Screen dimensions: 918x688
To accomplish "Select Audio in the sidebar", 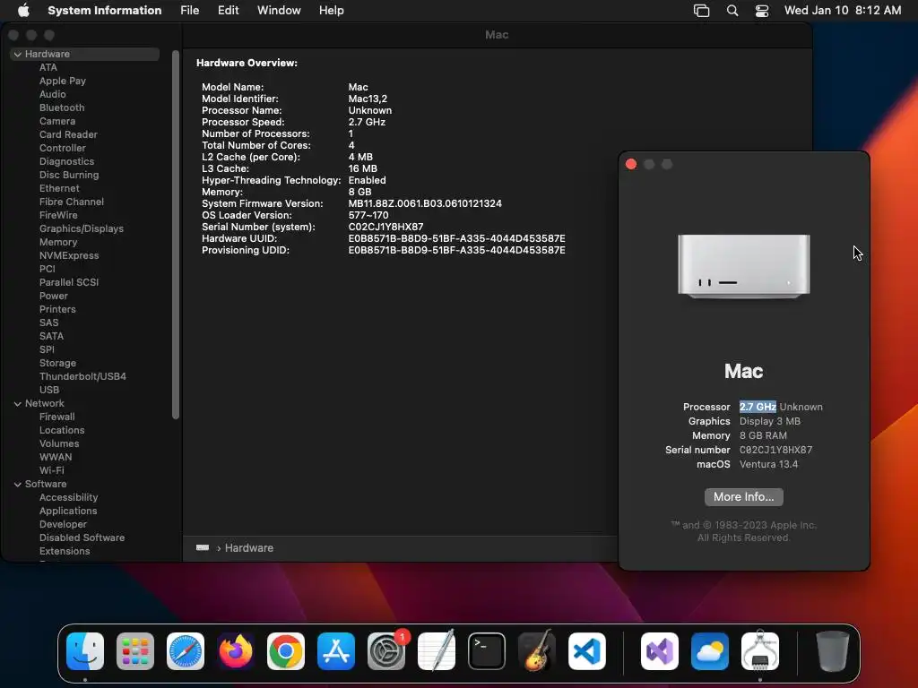I will [x=52, y=94].
